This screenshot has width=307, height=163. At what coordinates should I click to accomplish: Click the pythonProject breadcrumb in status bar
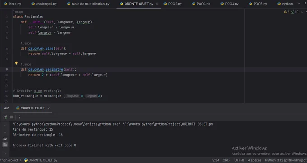coord(9,160)
